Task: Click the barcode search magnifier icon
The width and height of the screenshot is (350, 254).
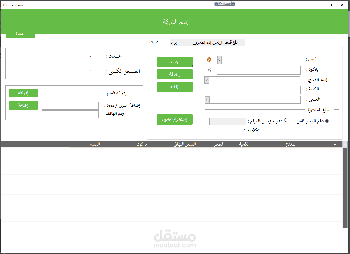Action: coord(210,70)
